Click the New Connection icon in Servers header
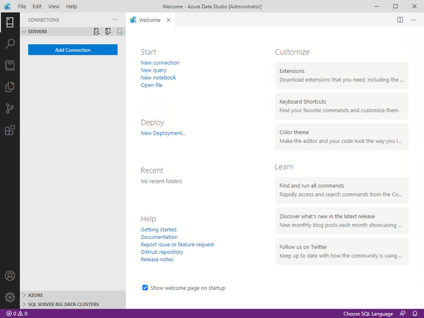The width and height of the screenshot is (424, 318). [x=97, y=32]
